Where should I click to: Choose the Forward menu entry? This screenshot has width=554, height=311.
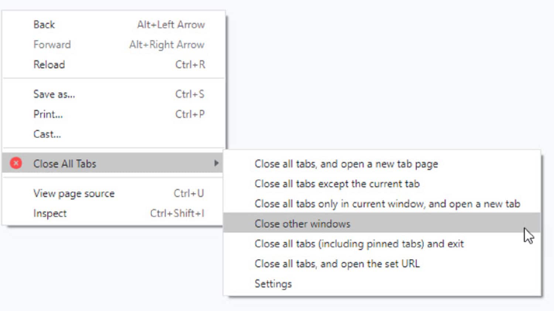pyautogui.click(x=52, y=45)
